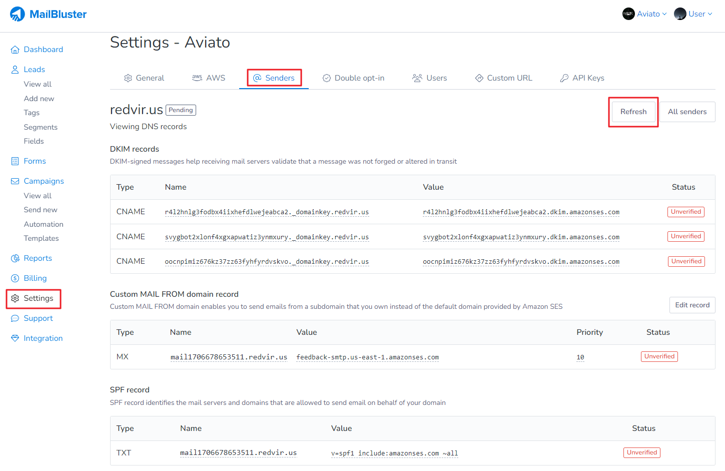Click the Integration icon in sidebar

[15, 338]
